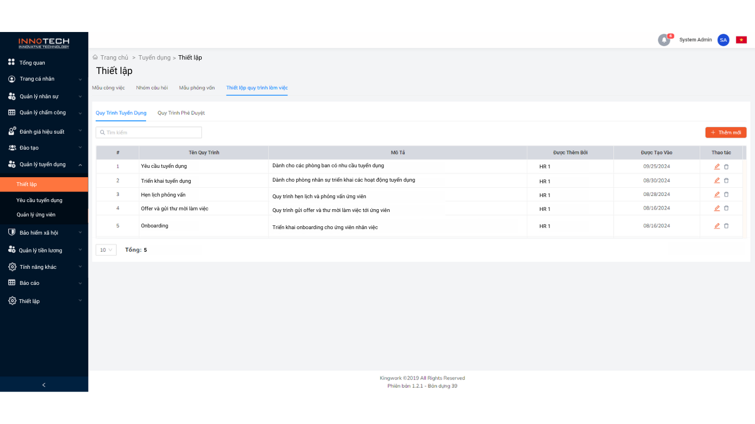Click the Quản lý tiền lương icon
Screen dimensions: 755x424
(12, 250)
